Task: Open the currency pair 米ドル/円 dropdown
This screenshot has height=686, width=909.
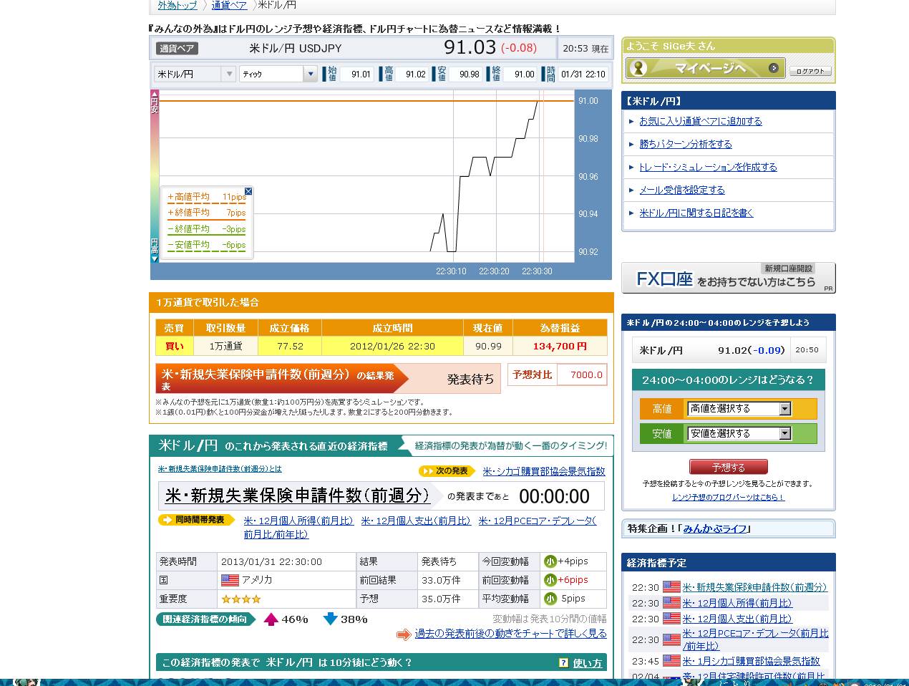Action: 195,74
